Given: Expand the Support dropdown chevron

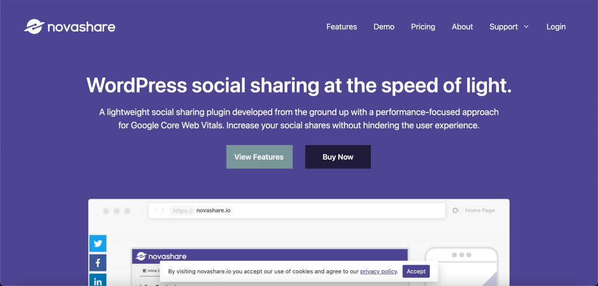Looking at the screenshot, I should point(526,27).
